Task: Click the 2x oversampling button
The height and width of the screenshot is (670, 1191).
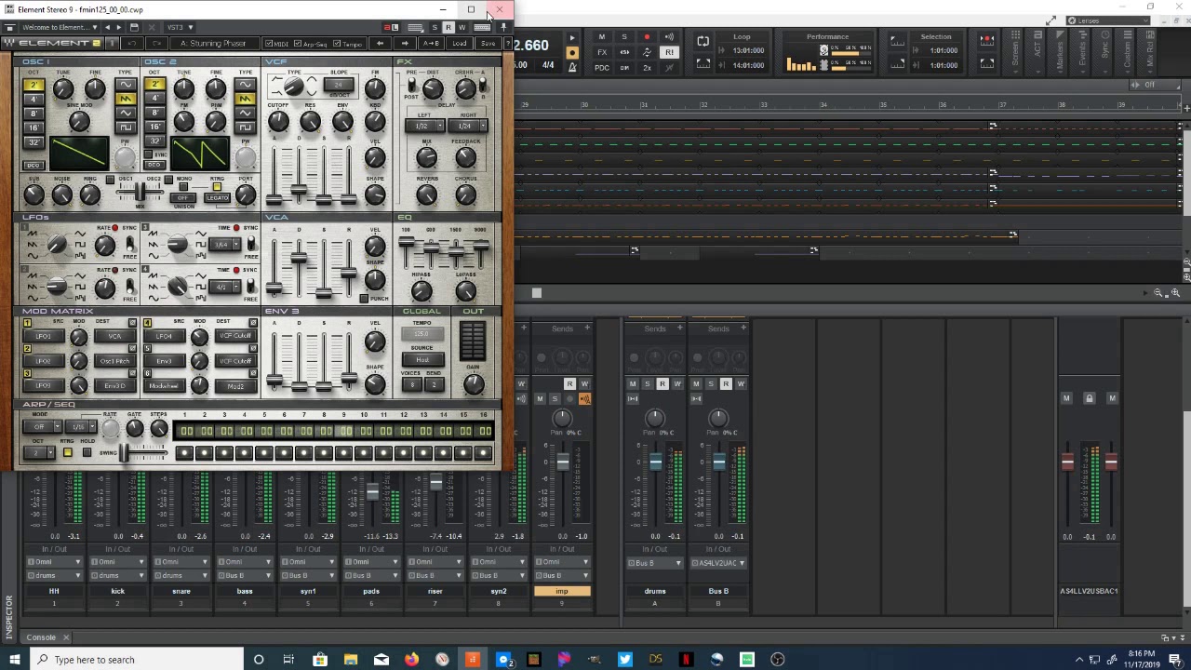Action: tap(647, 67)
